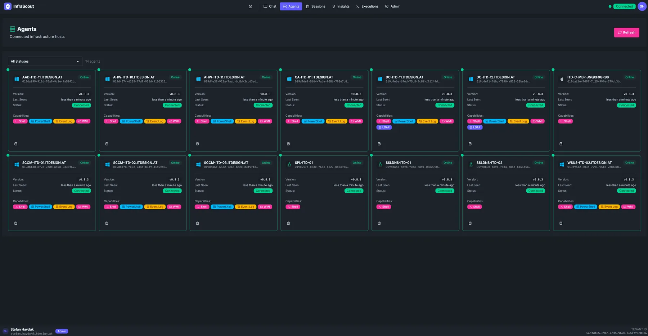Image resolution: width=648 pixels, height=336 pixels.
Task: Click Shell tag on SPL-ITD-01 card
Action: pyautogui.click(x=293, y=207)
